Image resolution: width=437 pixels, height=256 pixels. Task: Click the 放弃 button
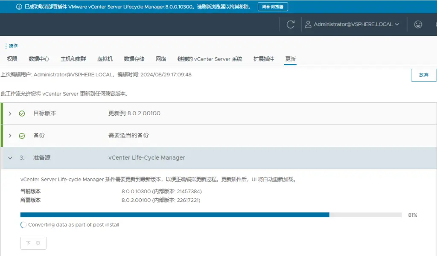(x=423, y=75)
